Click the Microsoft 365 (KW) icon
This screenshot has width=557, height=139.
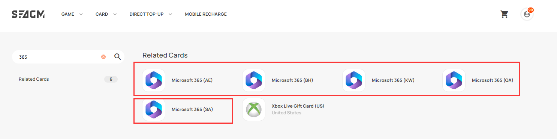coord(354,80)
